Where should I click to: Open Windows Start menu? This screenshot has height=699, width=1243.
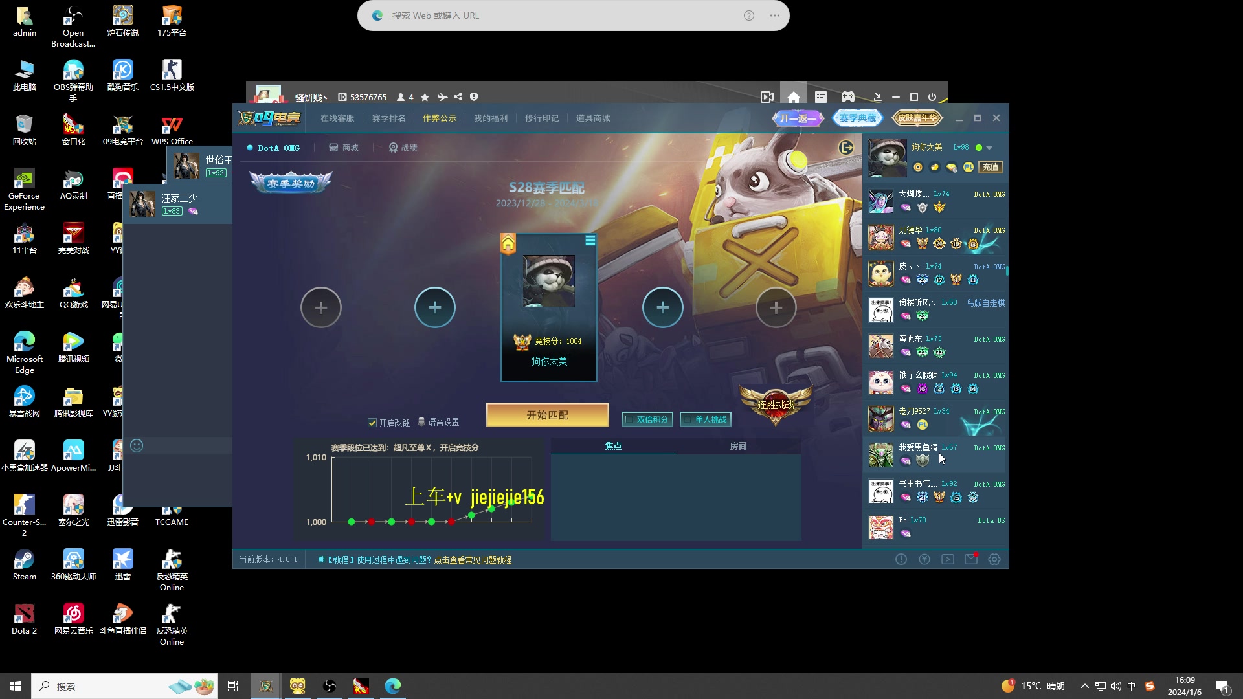(x=16, y=686)
